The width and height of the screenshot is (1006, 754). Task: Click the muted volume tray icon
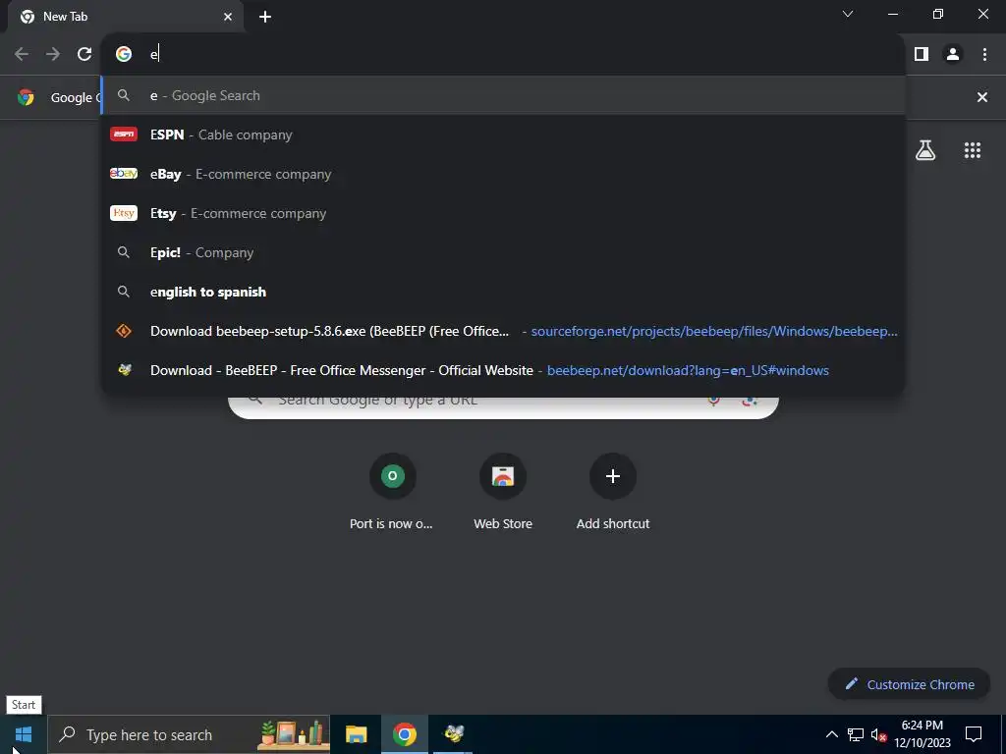coord(878,734)
